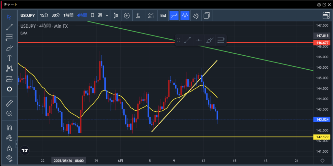The height and width of the screenshot is (166, 333).
Task: Select the arrow cursor tool
Action: point(9,17)
